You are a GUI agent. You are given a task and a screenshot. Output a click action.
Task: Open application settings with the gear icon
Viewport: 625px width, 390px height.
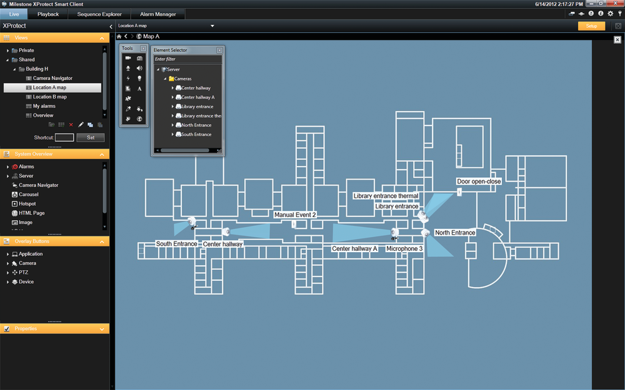(610, 13)
